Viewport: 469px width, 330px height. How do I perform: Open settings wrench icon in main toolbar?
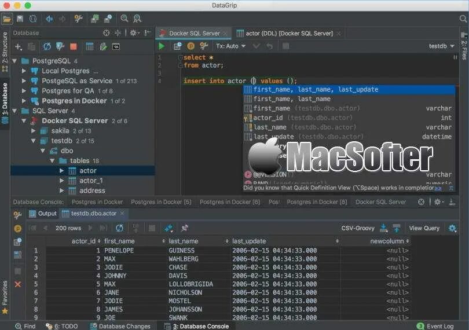tap(78, 19)
